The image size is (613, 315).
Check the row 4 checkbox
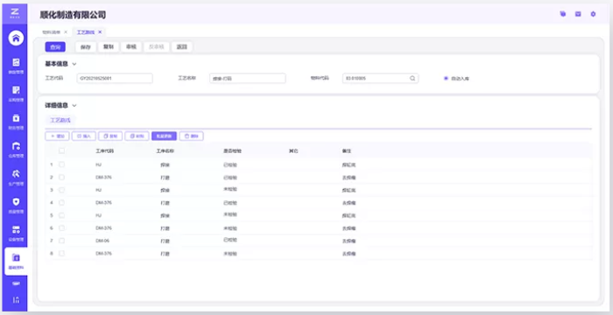[62, 202]
